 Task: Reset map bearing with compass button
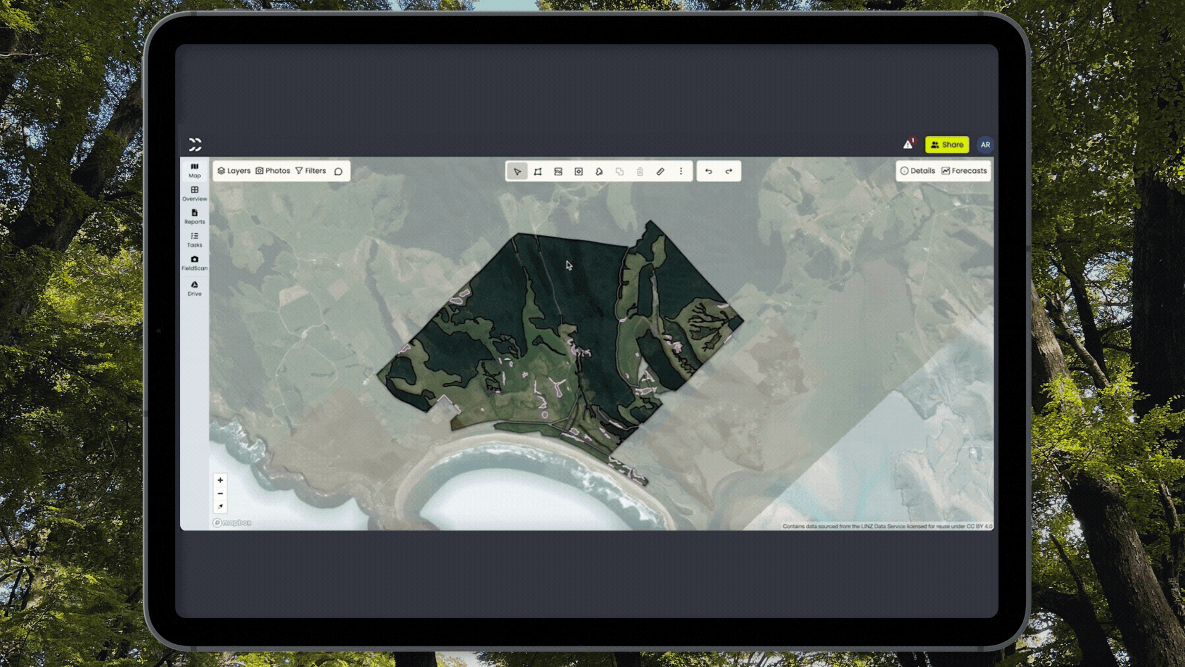pyautogui.click(x=220, y=507)
